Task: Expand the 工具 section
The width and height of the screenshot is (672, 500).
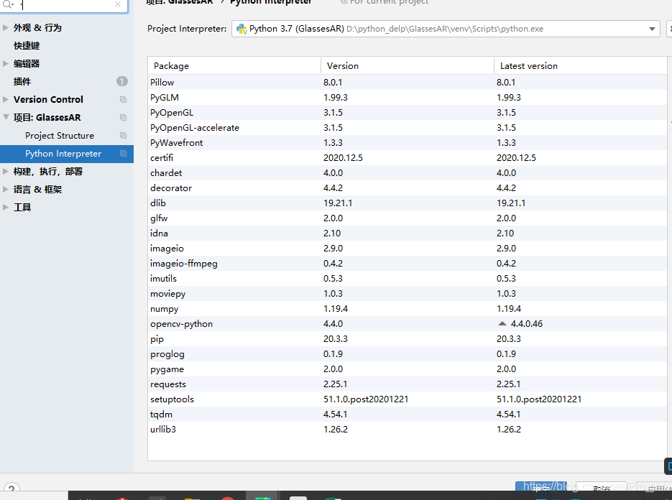Action: [6, 207]
